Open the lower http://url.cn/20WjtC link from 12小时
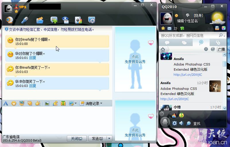 175,99
